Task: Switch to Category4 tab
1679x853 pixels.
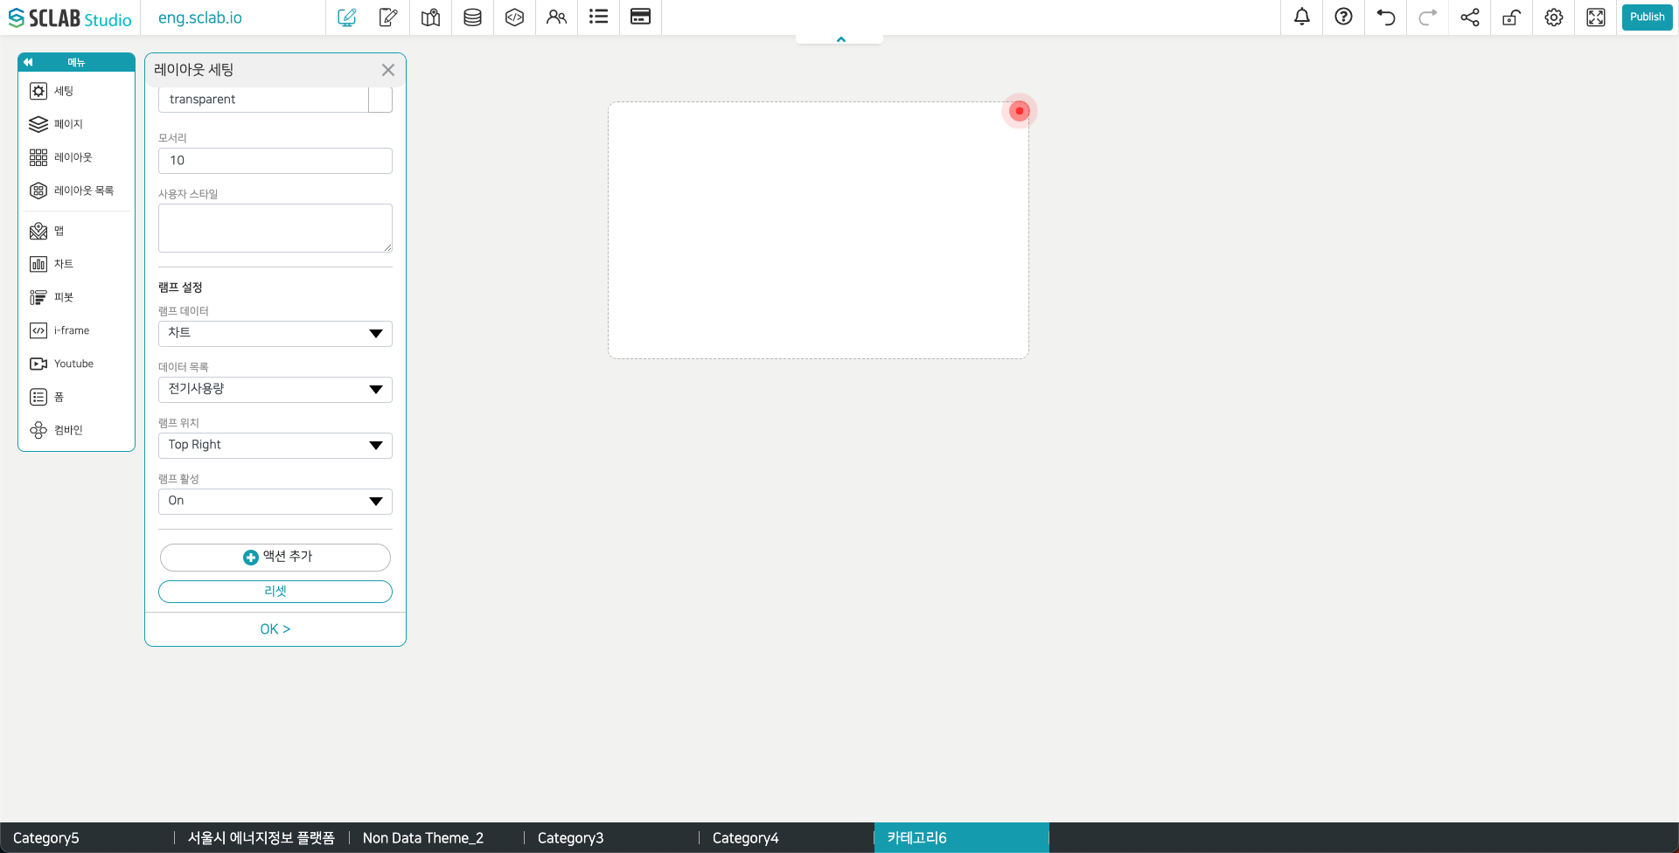Action: tap(786, 838)
